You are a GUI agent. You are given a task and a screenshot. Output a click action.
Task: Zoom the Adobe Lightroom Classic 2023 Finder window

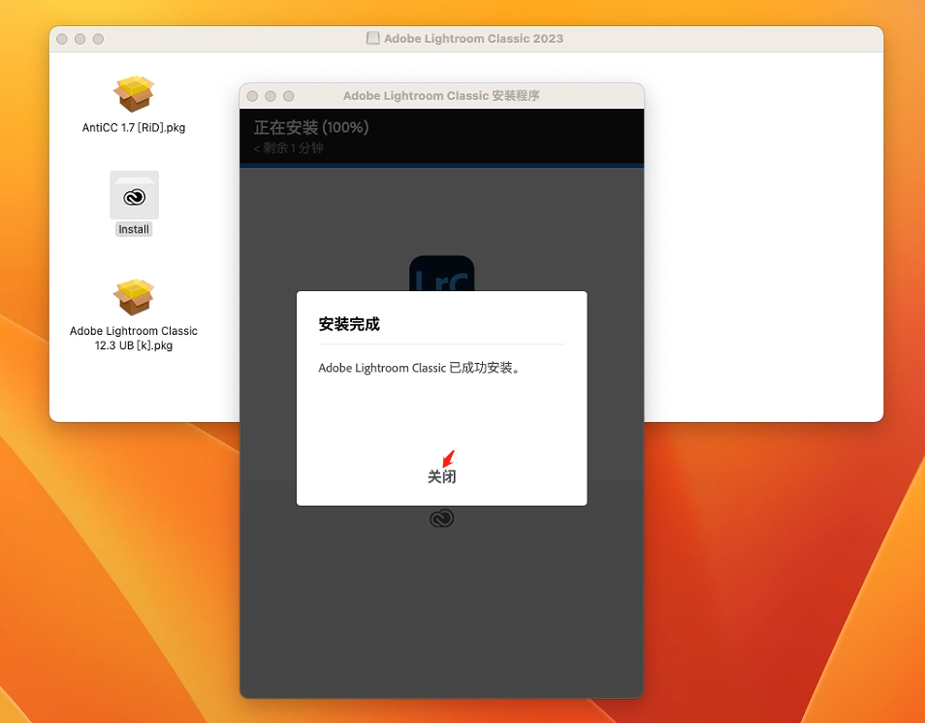pos(99,39)
